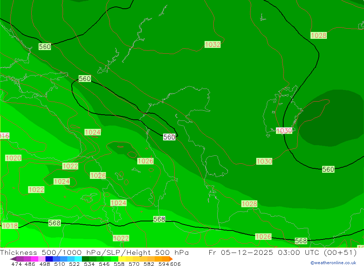Click the legend value 534
Viewport: 364px width, 266px height.
pyautogui.click(x=89, y=264)
